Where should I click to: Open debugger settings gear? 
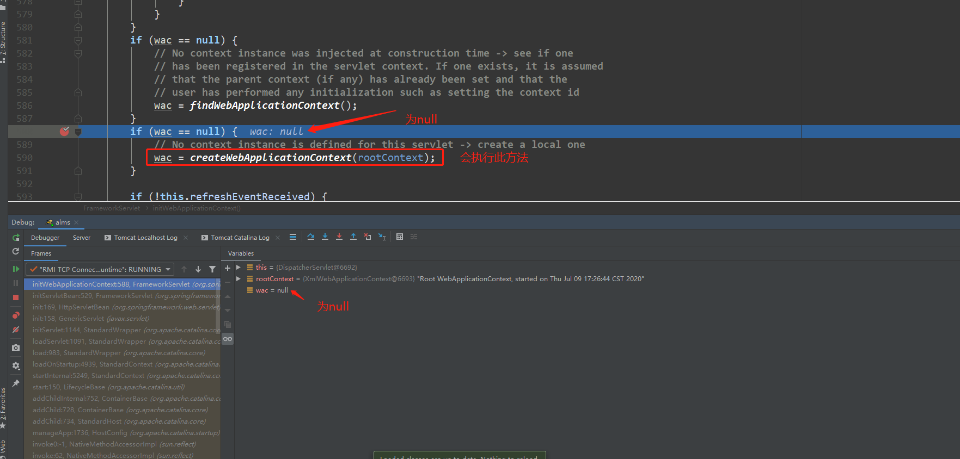click(16, 365)
